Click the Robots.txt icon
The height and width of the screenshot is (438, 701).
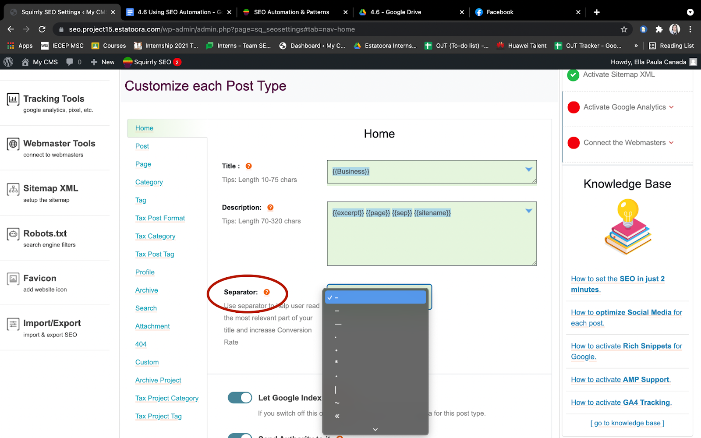pyautogui.click(x=13, y=234)
